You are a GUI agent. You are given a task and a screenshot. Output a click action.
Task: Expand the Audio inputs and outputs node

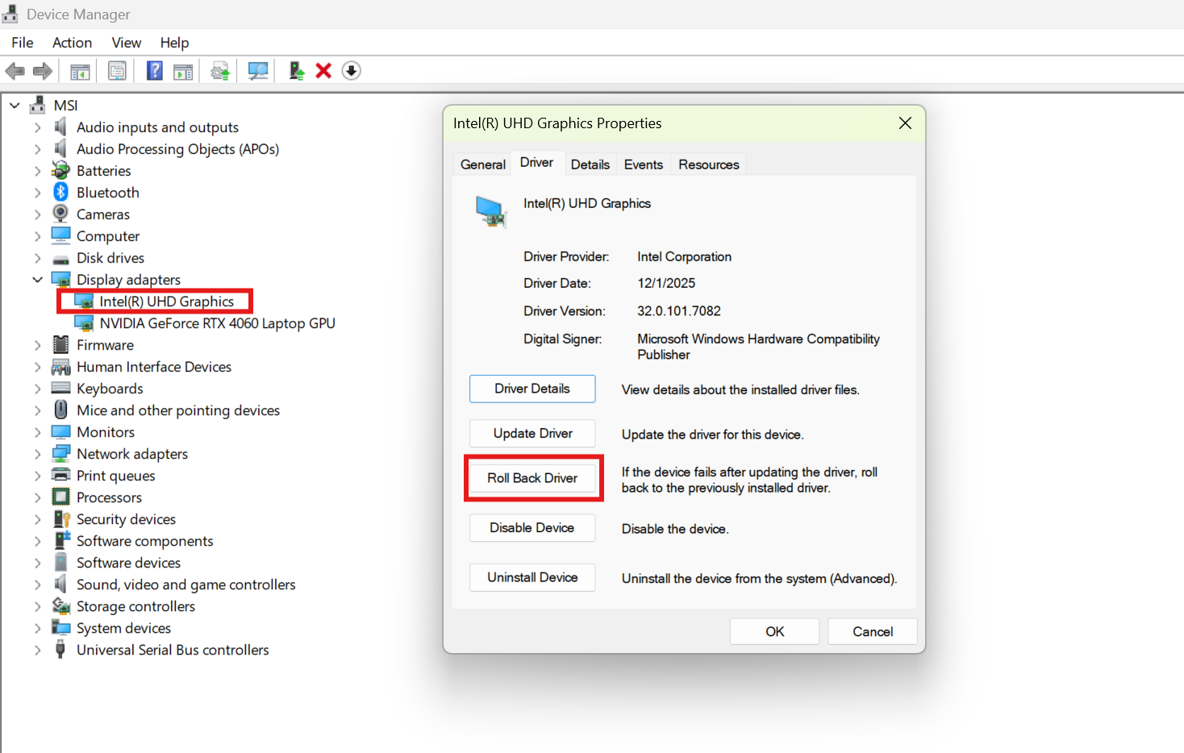[37, 127]
